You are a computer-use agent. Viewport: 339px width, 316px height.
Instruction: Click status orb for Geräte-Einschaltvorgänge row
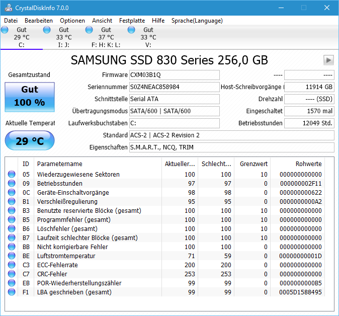[12, 192]
